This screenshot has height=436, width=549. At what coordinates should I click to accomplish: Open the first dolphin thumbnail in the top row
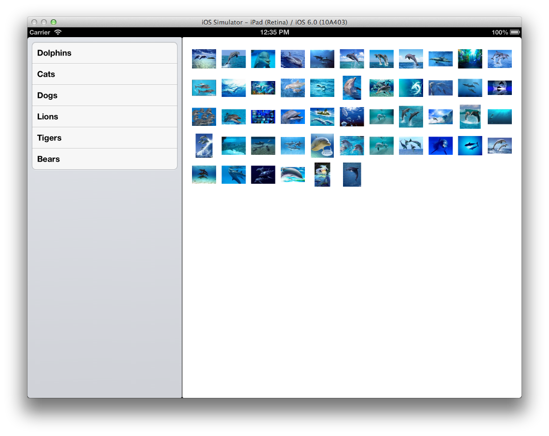204,59
